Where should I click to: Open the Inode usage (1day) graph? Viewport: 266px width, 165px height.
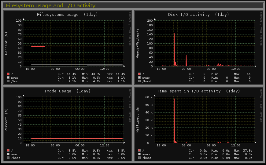[x=68, y=124]
